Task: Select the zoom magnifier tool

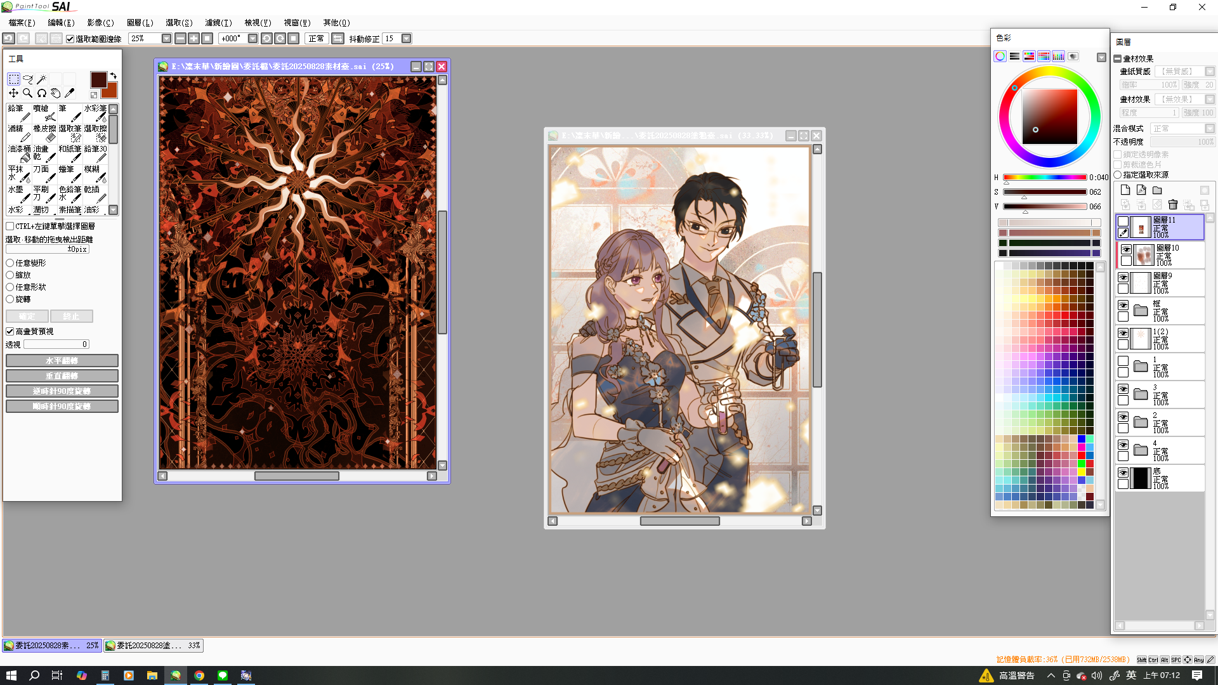Action: coord(27,93)
